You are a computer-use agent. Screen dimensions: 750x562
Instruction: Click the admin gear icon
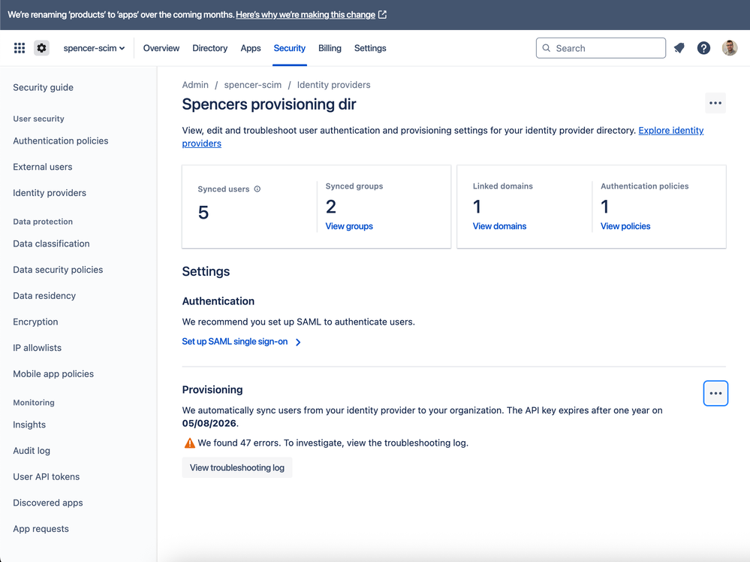42,48
